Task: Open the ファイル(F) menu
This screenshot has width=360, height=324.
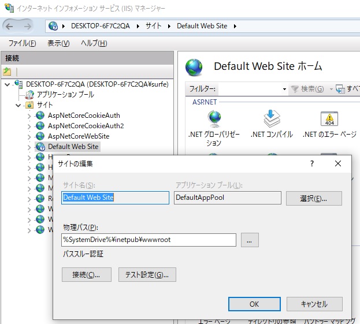Action: click(23, 43)
